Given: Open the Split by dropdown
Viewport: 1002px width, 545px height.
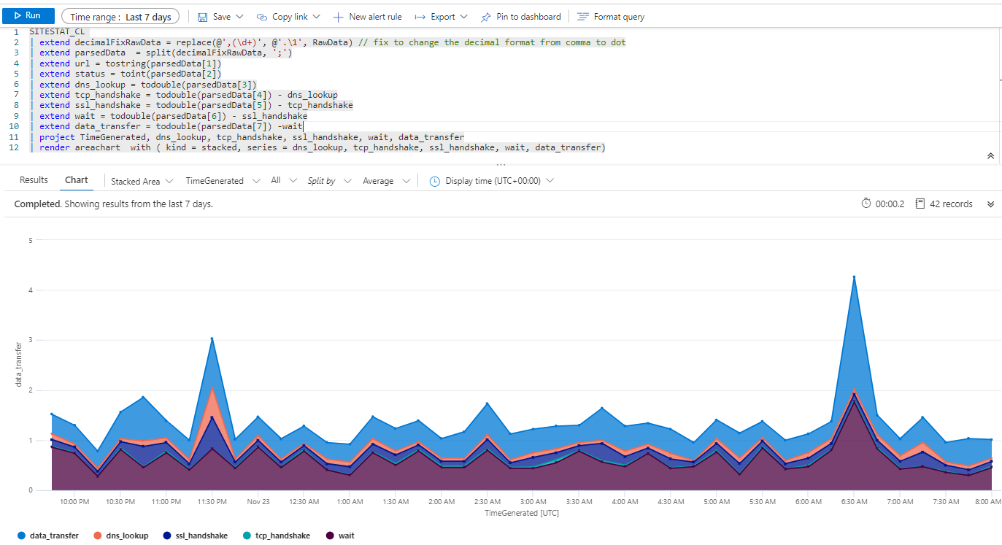Looking at the screenshot, I should tap(328, 181).
